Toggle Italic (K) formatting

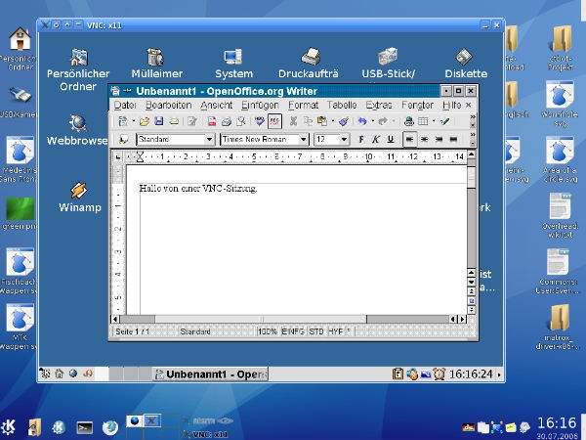tap(376, 140)
